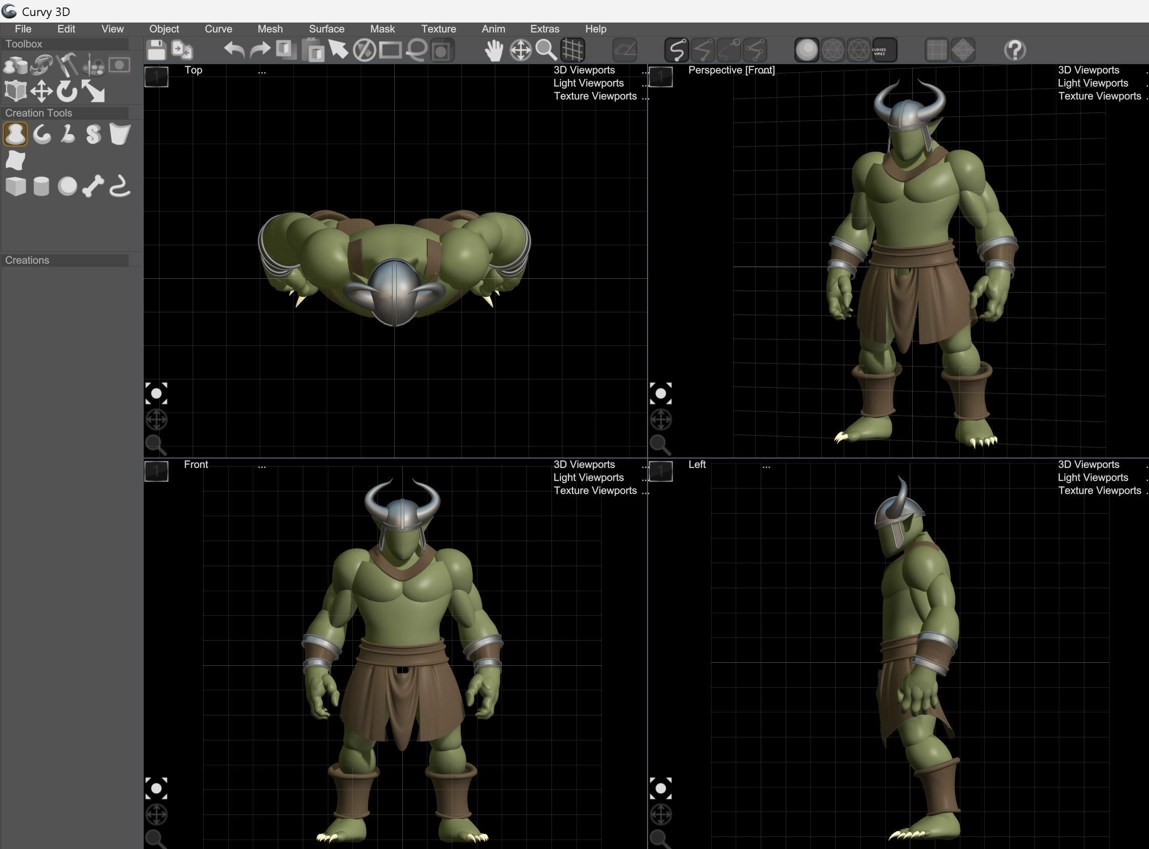The image size is (1149, 849).
Task: Click the Deselect (circle-slash) icon
Action: [x=365, y=51]
